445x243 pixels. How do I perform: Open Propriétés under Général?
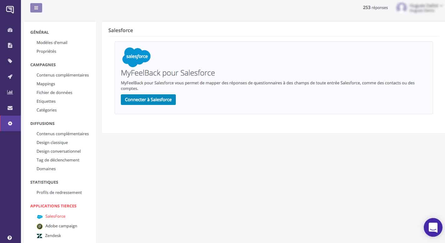(x=46, y=51)
